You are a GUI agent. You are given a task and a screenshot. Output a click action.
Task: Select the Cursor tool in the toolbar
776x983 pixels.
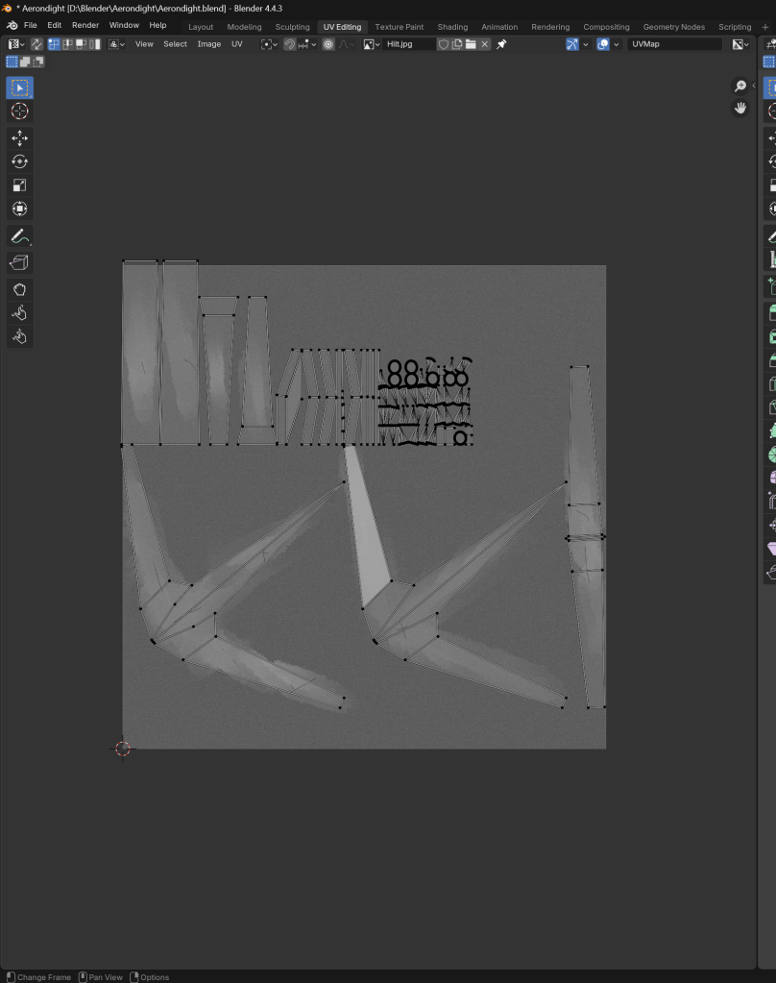pyautogui.click(x=19, y=111)
